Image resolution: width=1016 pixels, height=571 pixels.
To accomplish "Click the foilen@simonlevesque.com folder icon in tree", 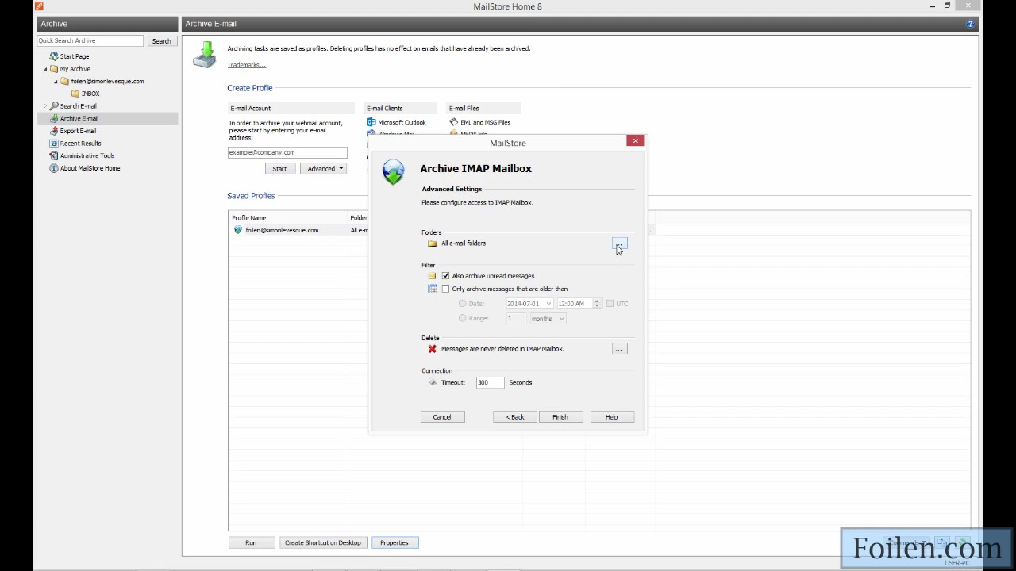I will pos(64,81).
